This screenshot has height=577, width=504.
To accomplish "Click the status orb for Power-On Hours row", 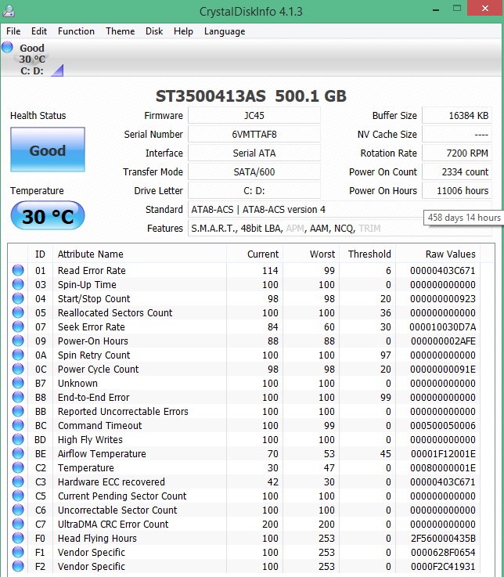I will (18, 341).
